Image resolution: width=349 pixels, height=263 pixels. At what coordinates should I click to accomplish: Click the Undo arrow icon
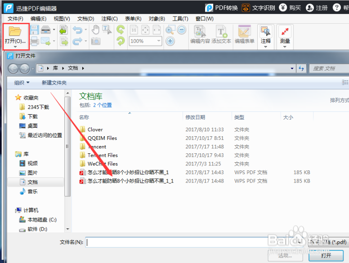(x=77, y=30)
